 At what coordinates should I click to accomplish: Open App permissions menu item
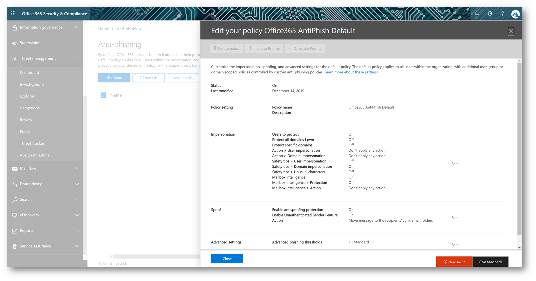pyautogui.click(x=34, y=155)
